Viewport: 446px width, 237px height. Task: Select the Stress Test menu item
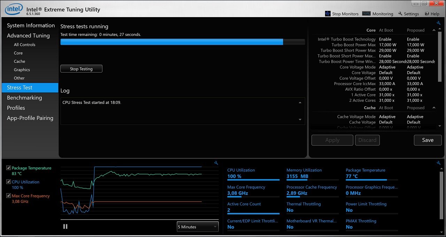pos(30,87)
